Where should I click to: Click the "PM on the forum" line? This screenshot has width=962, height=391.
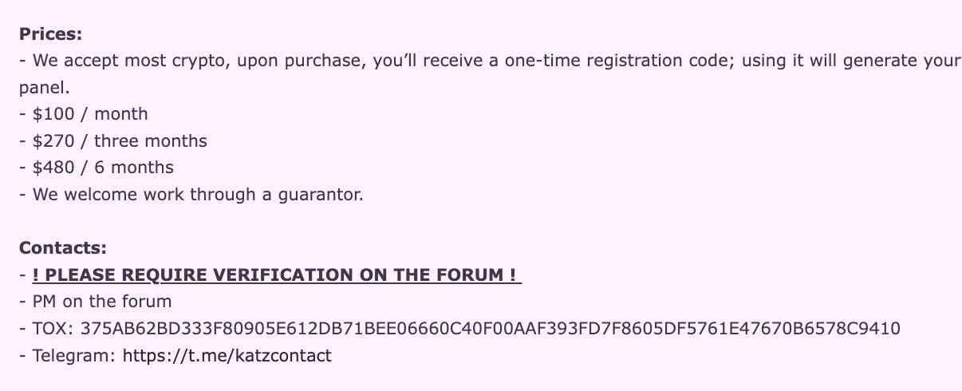102,302
